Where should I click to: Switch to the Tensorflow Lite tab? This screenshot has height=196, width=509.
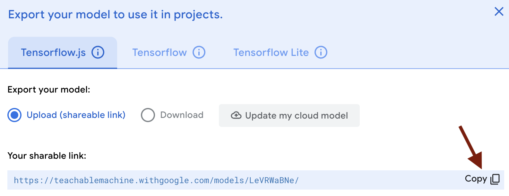pyautogui.click(x=271, y=52)
